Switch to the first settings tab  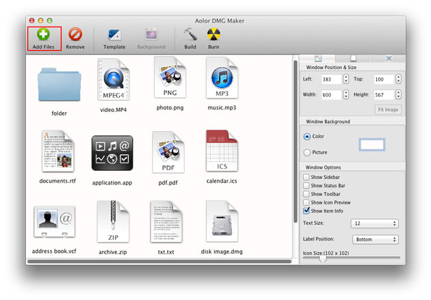[x=318, y=59]
